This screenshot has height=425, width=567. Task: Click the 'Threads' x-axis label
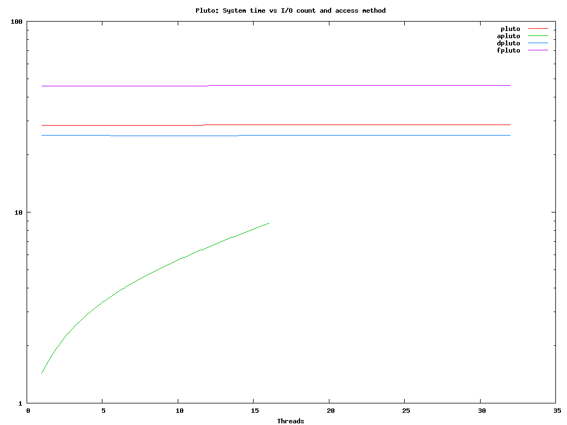click(290, 421)
